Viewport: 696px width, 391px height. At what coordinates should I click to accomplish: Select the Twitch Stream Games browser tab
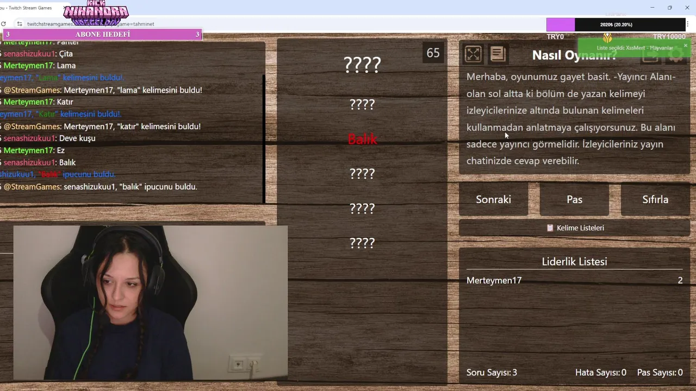click(x=30, y=8)
